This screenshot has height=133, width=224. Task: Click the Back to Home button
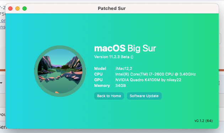(109, 96)
